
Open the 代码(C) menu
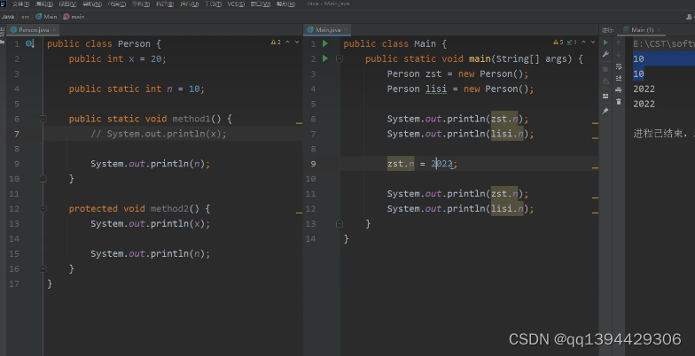point(117,4)
